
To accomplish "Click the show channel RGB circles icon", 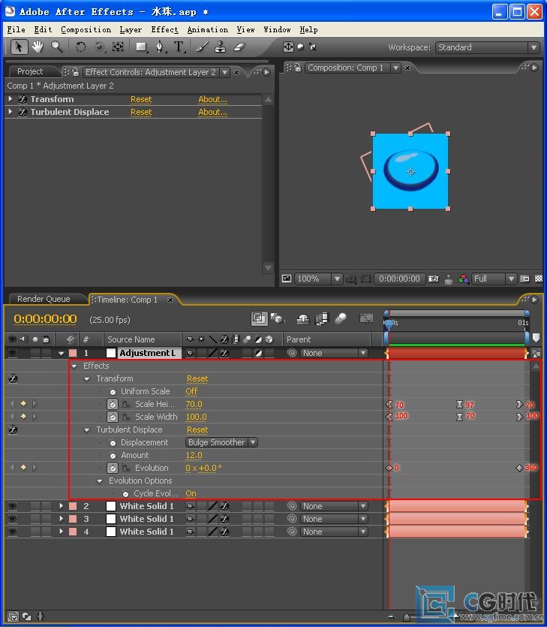I will [x=464, y=279].
